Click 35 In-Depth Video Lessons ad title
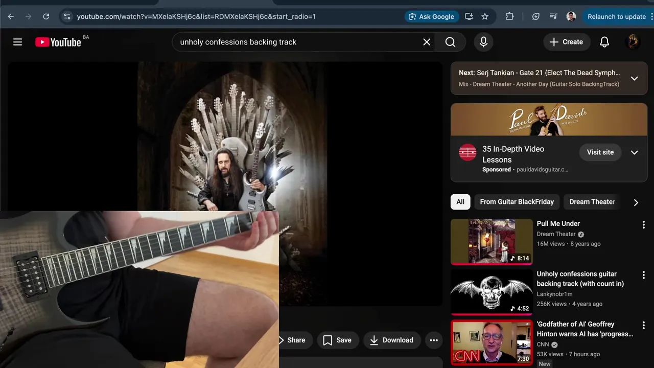Image resolution: width=654 pixels, height=368 pixels. [x=513, y=154]
